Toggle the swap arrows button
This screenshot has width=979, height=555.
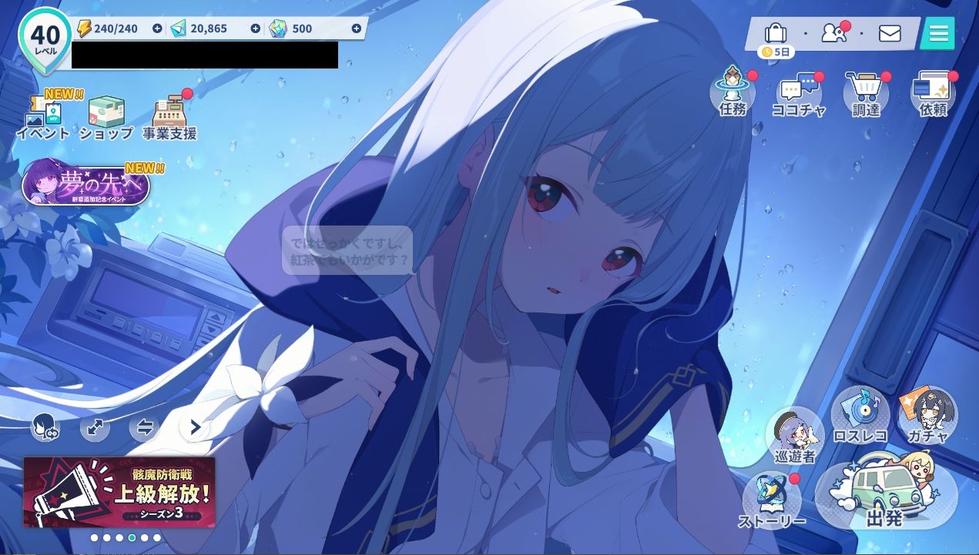point(144,427)
